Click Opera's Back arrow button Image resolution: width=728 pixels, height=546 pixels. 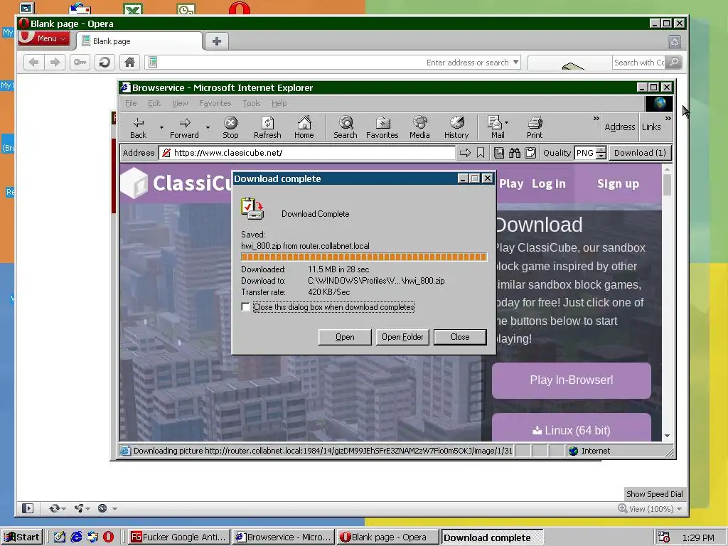pyautogui.click(x=33, y=63)
